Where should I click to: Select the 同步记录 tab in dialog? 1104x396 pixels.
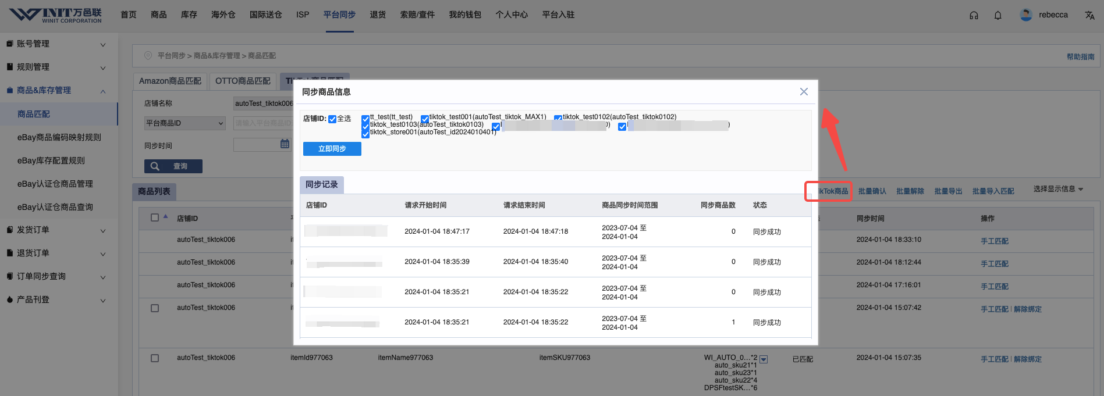coord(322,184)
